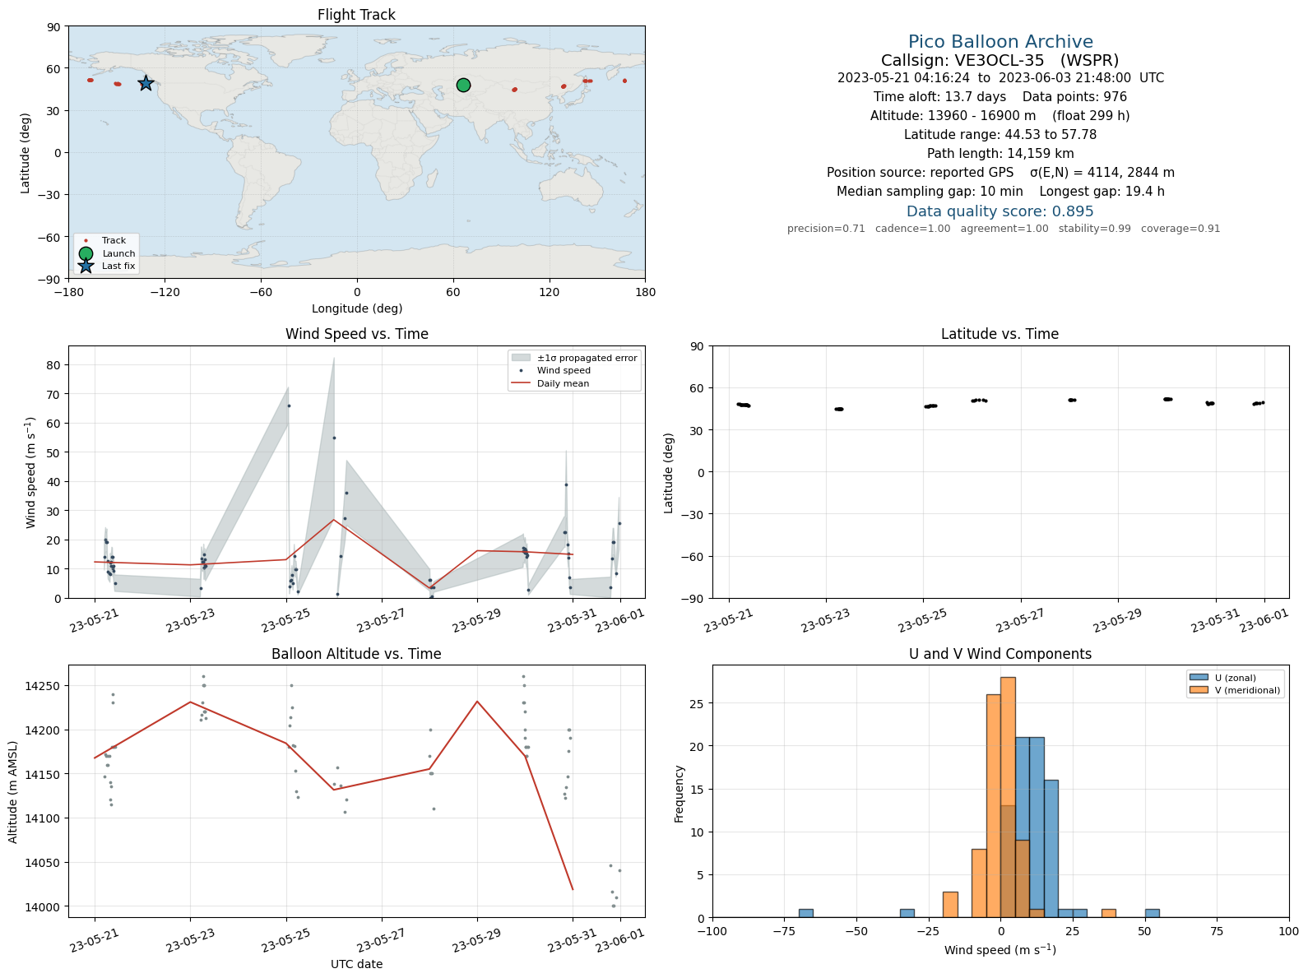Click the "Pico Balloon Archive" heading
This screenshot has height=978, width=1308.
point(1000,42)
